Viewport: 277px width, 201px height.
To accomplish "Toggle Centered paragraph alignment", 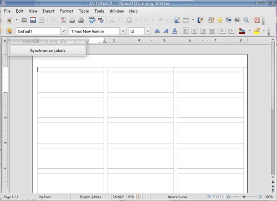I will click(x=194, y=31).
